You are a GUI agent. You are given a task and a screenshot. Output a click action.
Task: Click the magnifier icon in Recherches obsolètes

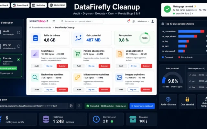(x=35, y=77)
